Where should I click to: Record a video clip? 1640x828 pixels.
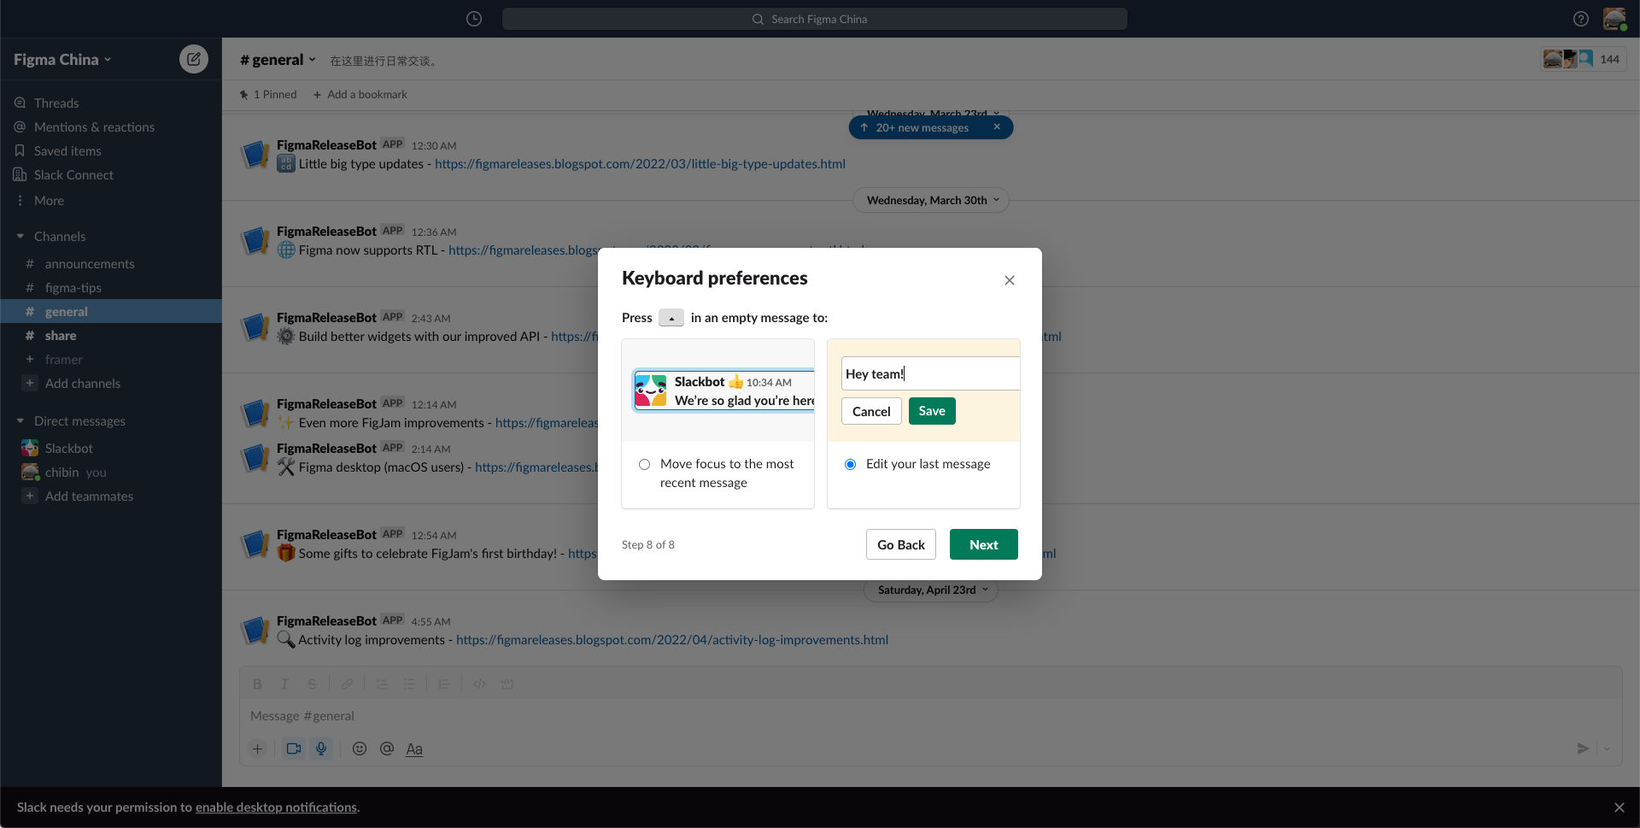coord(294,749)
